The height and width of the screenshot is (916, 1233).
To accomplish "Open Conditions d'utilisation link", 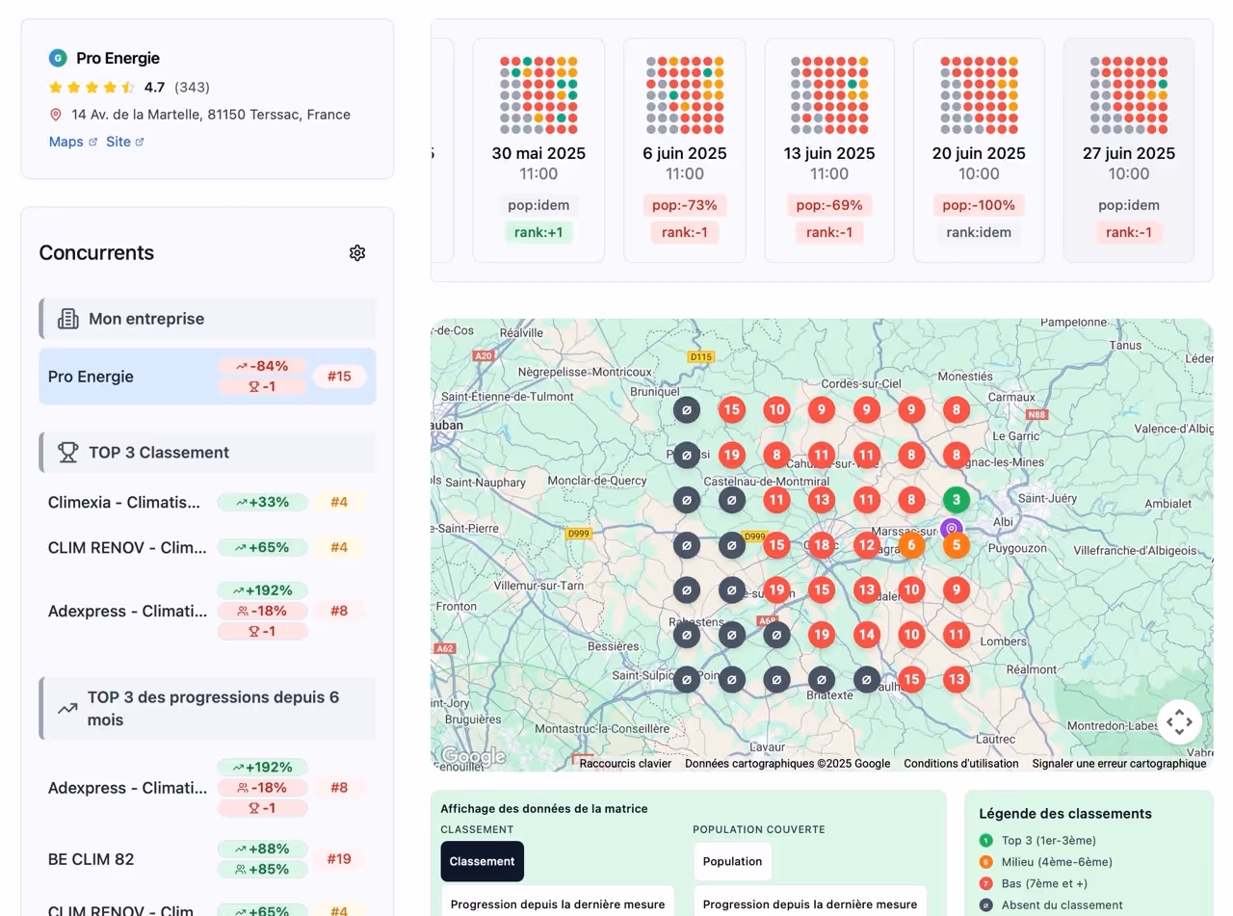I will (960, 764).
